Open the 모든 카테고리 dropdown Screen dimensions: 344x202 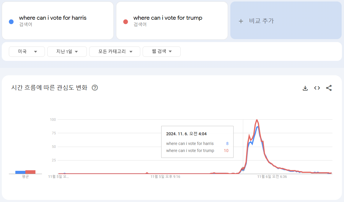point(115,51)
